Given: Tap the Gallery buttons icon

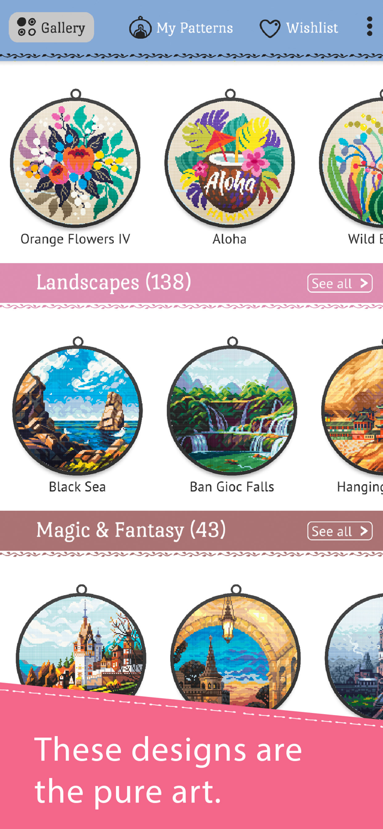Looking at the screenshot, I should click(x=26, y=27).
